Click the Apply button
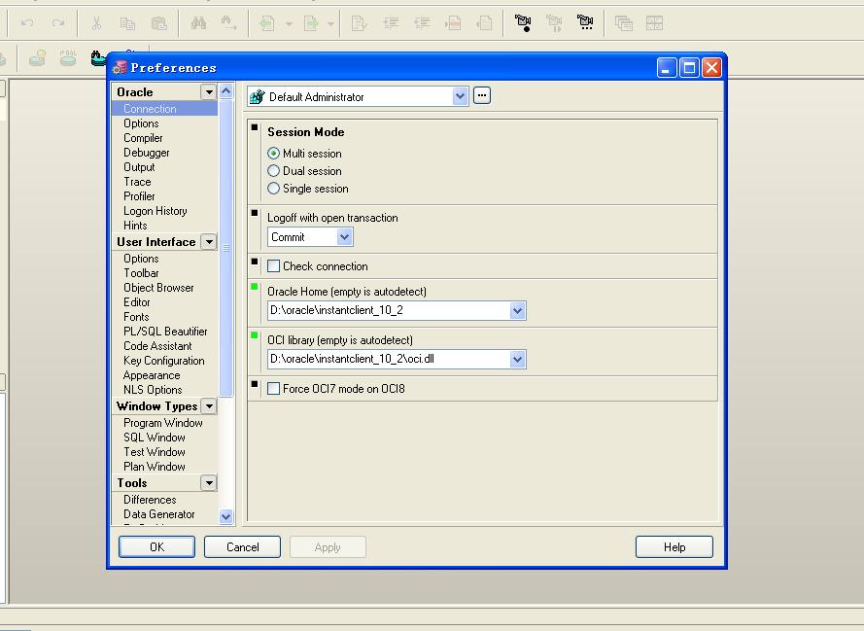Screen dimensions: 864x631 click(x=328, y=546)
